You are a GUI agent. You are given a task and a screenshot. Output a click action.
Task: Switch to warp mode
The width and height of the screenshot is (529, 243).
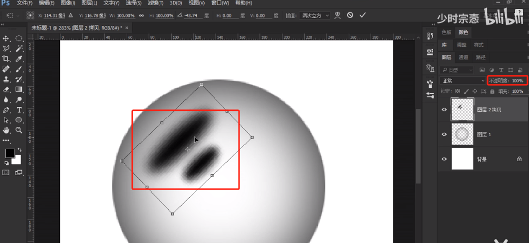tap(337, 15)
